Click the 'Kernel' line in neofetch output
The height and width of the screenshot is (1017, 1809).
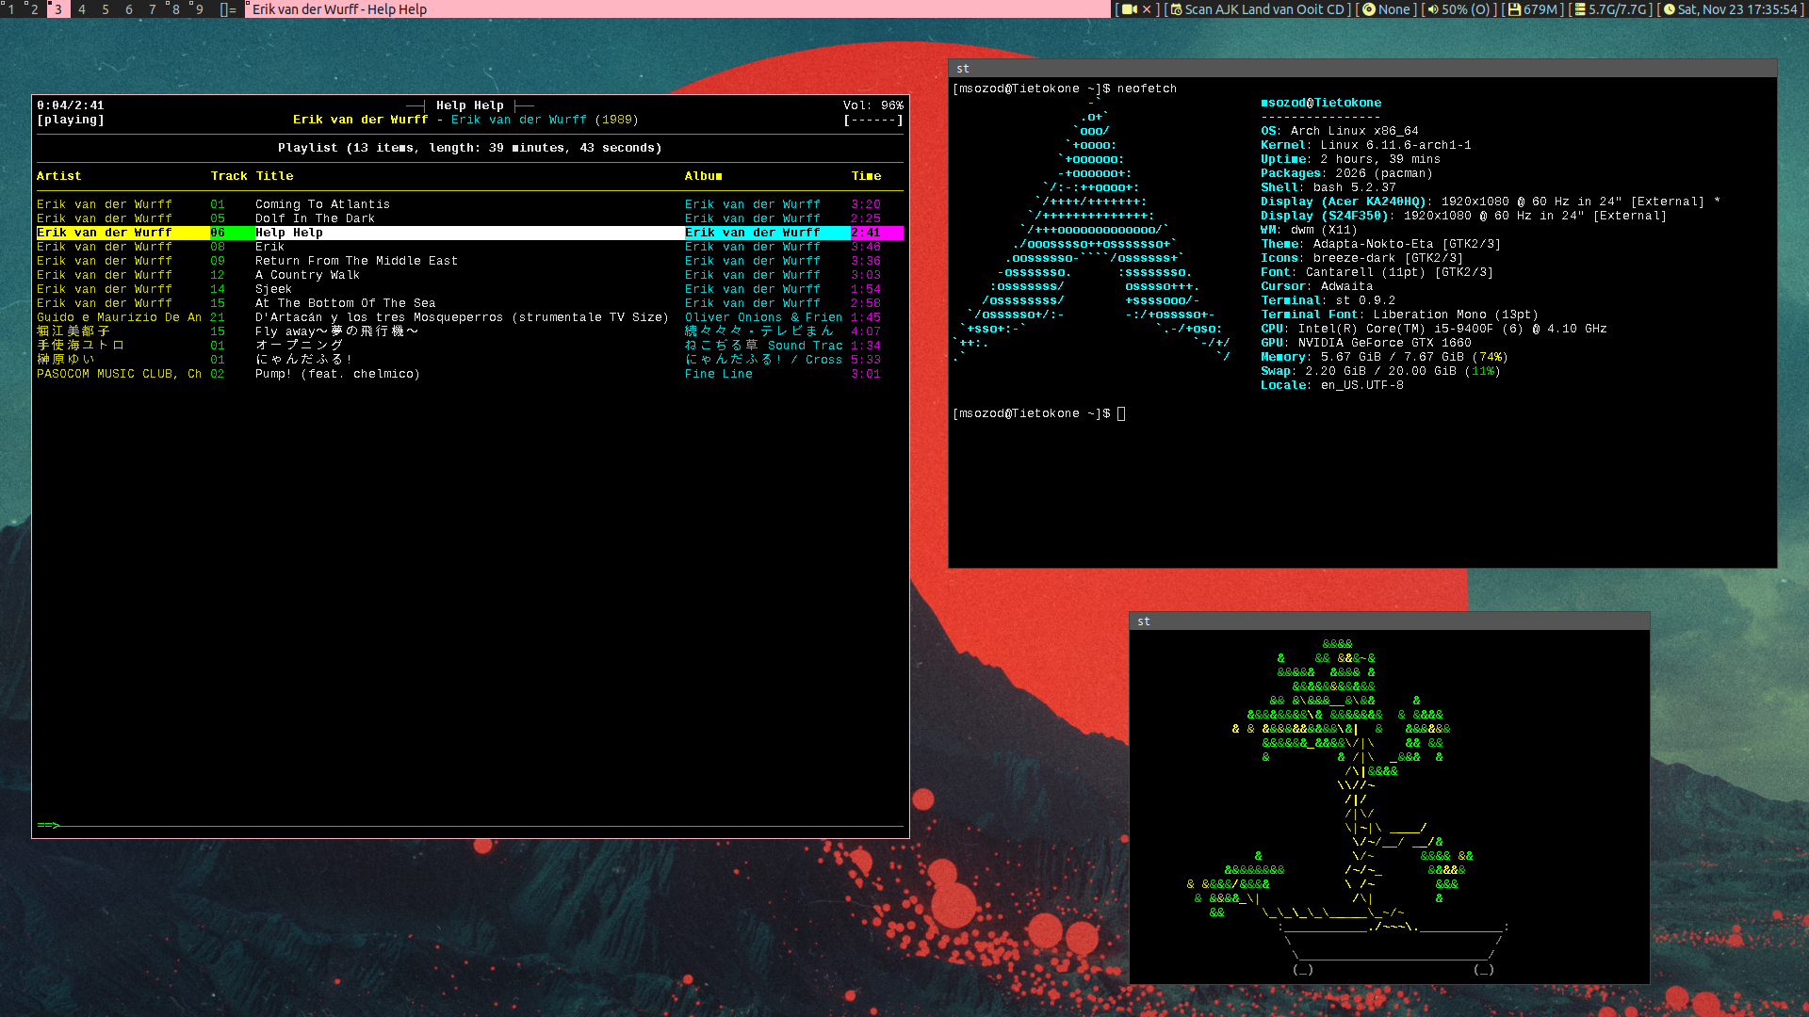[x=1366, y=145]
